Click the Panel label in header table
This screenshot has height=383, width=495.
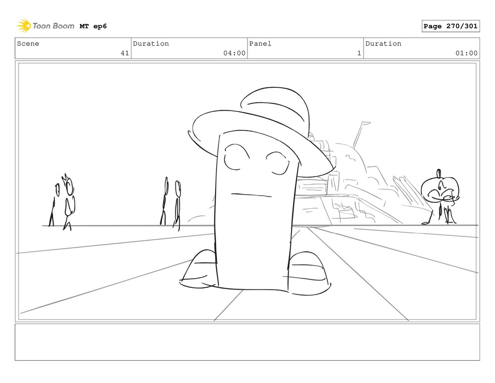click(x=260, y=43)
